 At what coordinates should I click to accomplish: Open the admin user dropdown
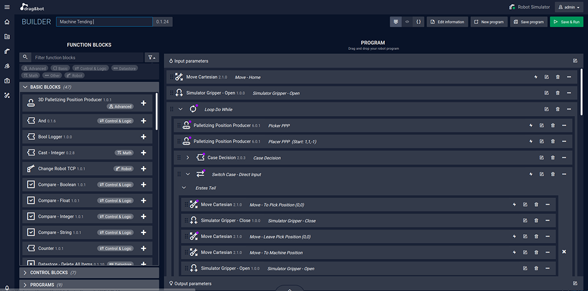569,7
